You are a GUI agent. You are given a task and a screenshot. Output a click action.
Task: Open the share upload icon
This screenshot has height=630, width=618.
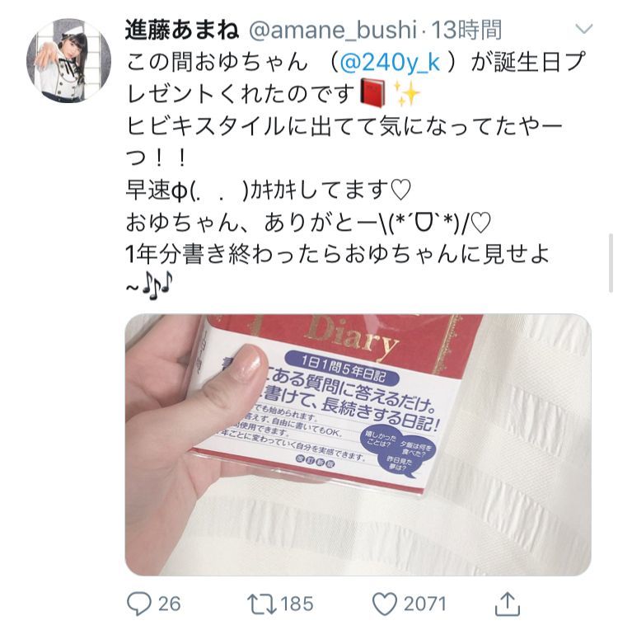[x=508, y=604]
